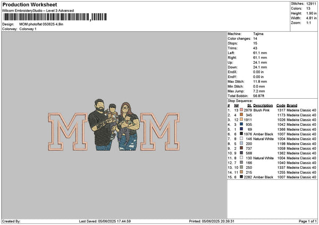Viewport: 319px width, 225px height.
Task: Click stitch count '2979' in row 1
Action: coord(248,110)
